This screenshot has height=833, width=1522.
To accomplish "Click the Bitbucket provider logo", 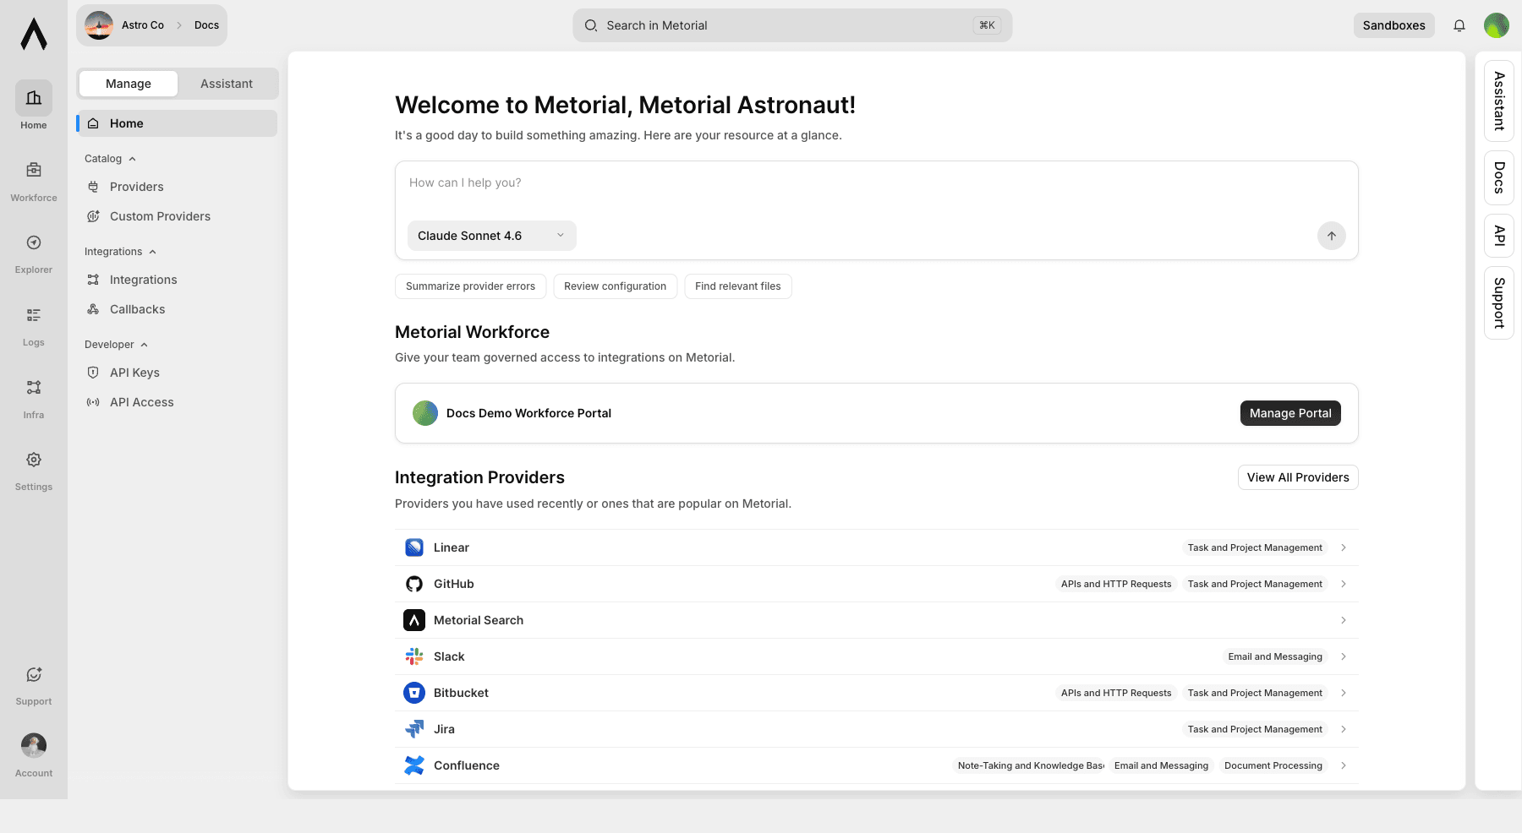I will (414, 693).
